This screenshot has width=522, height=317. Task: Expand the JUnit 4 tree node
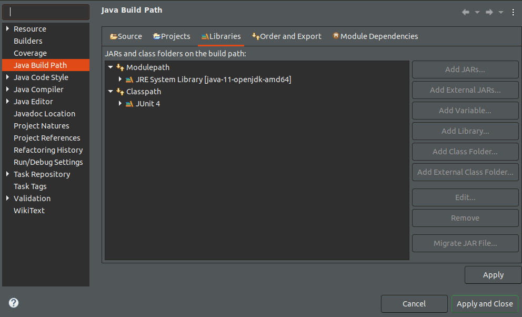pyautogui.click(x=121, y=104)
